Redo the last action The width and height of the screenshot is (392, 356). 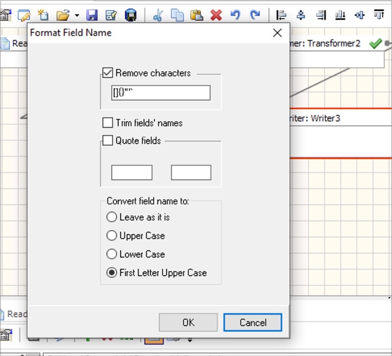coord(255,15)
